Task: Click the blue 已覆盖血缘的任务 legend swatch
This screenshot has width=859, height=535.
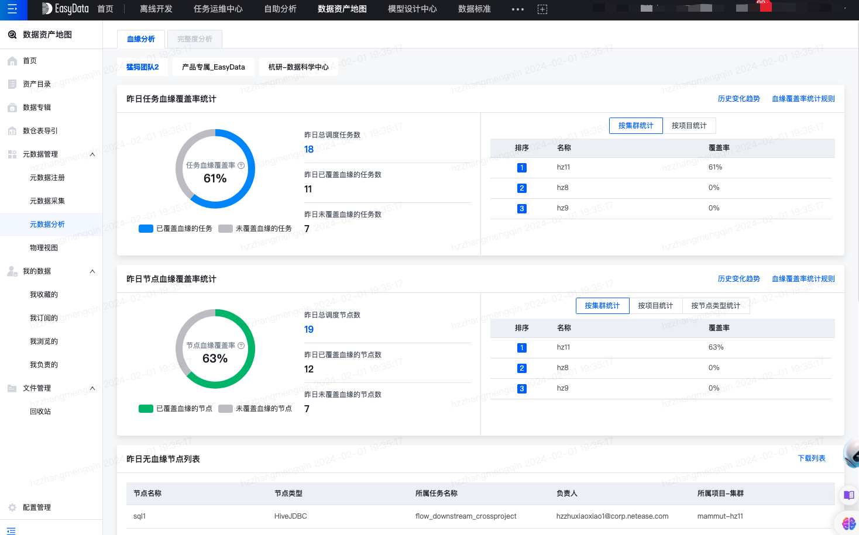Action: tap(146, 229)
